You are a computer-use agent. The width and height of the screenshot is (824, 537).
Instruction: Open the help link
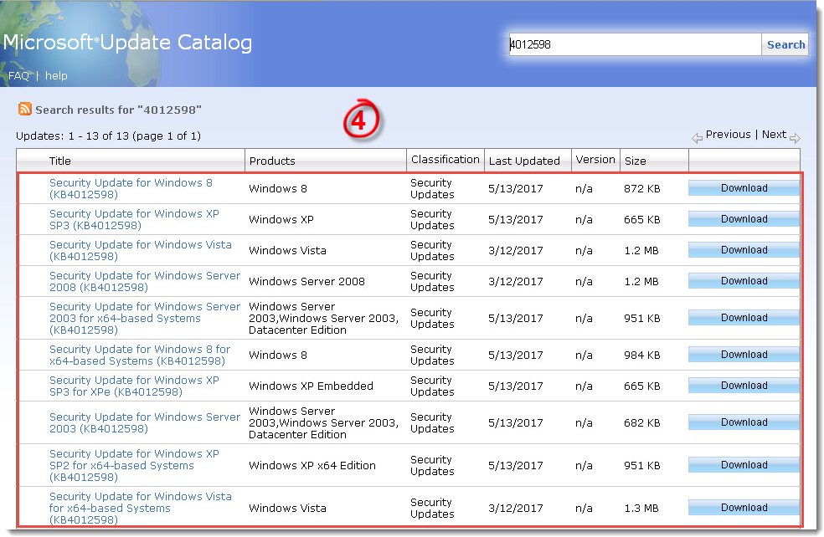[x=56, y=75]
